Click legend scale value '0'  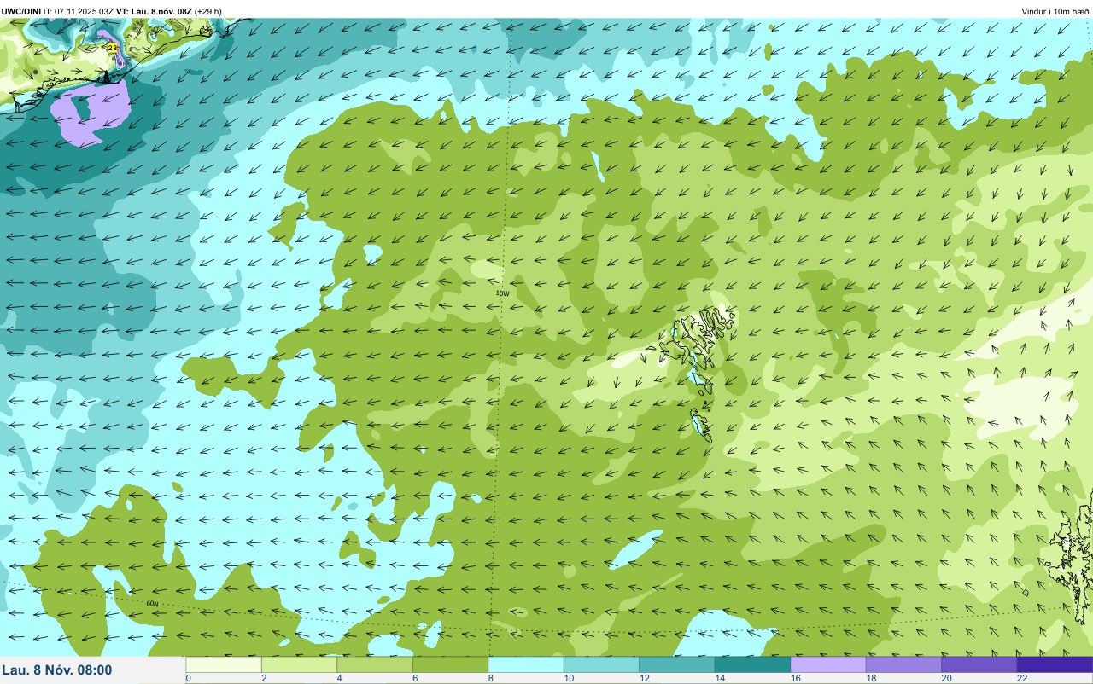click(188, 678)
